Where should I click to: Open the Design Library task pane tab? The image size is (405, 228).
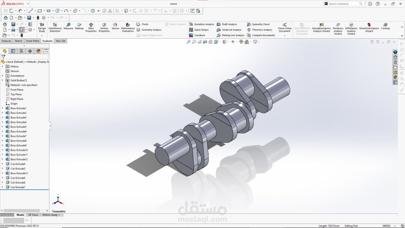395,62
